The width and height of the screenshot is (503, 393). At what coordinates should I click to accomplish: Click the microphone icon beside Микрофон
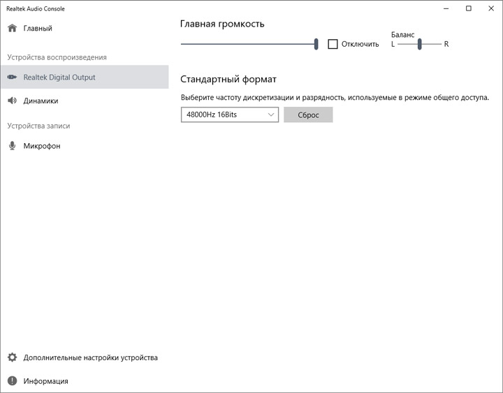pyautogui.click(x=12, y=146)
